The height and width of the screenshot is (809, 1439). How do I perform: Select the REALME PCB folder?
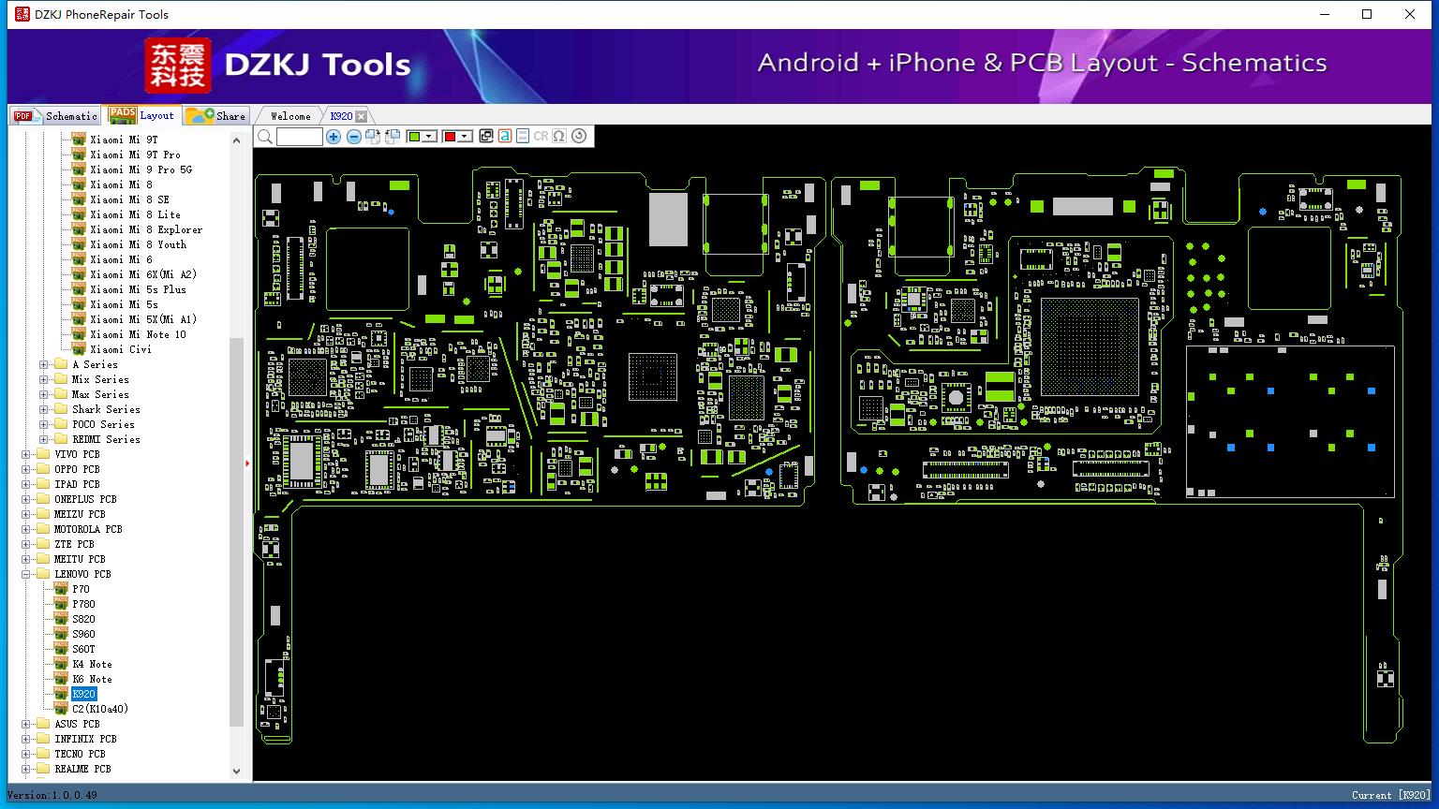pyautogui.click(x=82, y=769)
